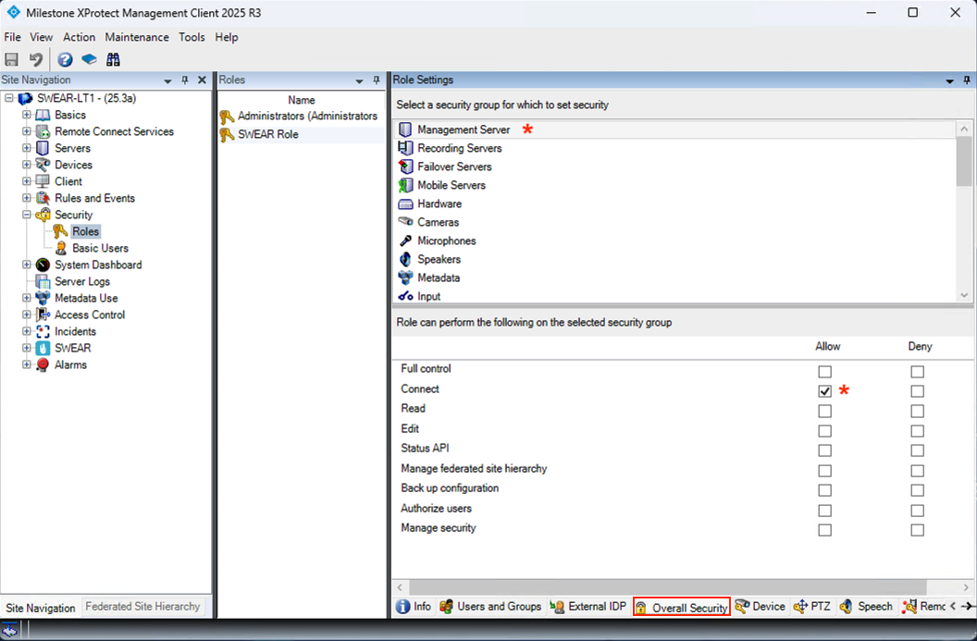Expand the Servers node in Site Navigation
Image resolution: width=977 pixels, height=641 pixels.
[27, 148]
